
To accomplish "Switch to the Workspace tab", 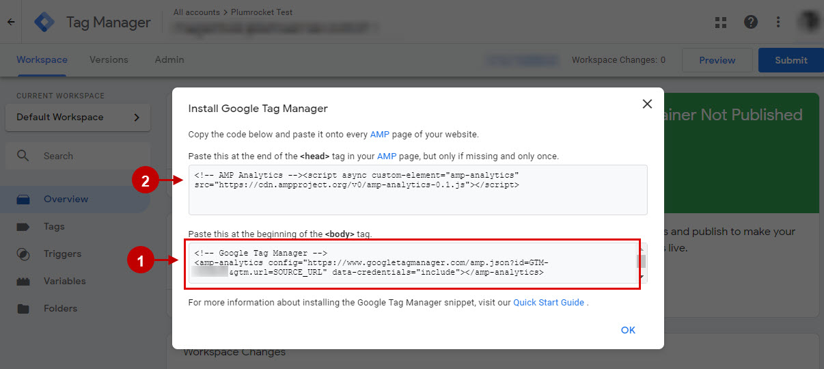I will click(42, 60).
